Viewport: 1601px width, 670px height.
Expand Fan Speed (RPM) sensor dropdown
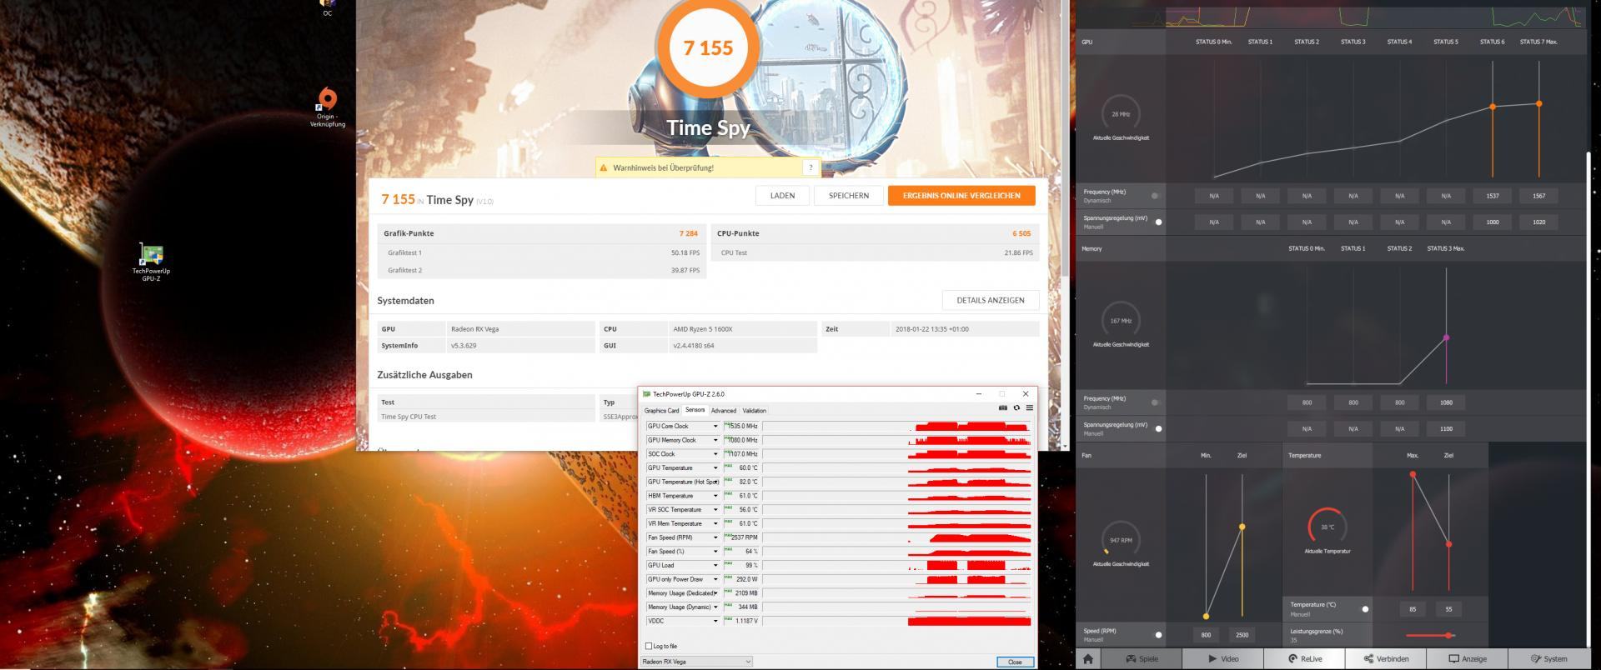click(715, 537)
